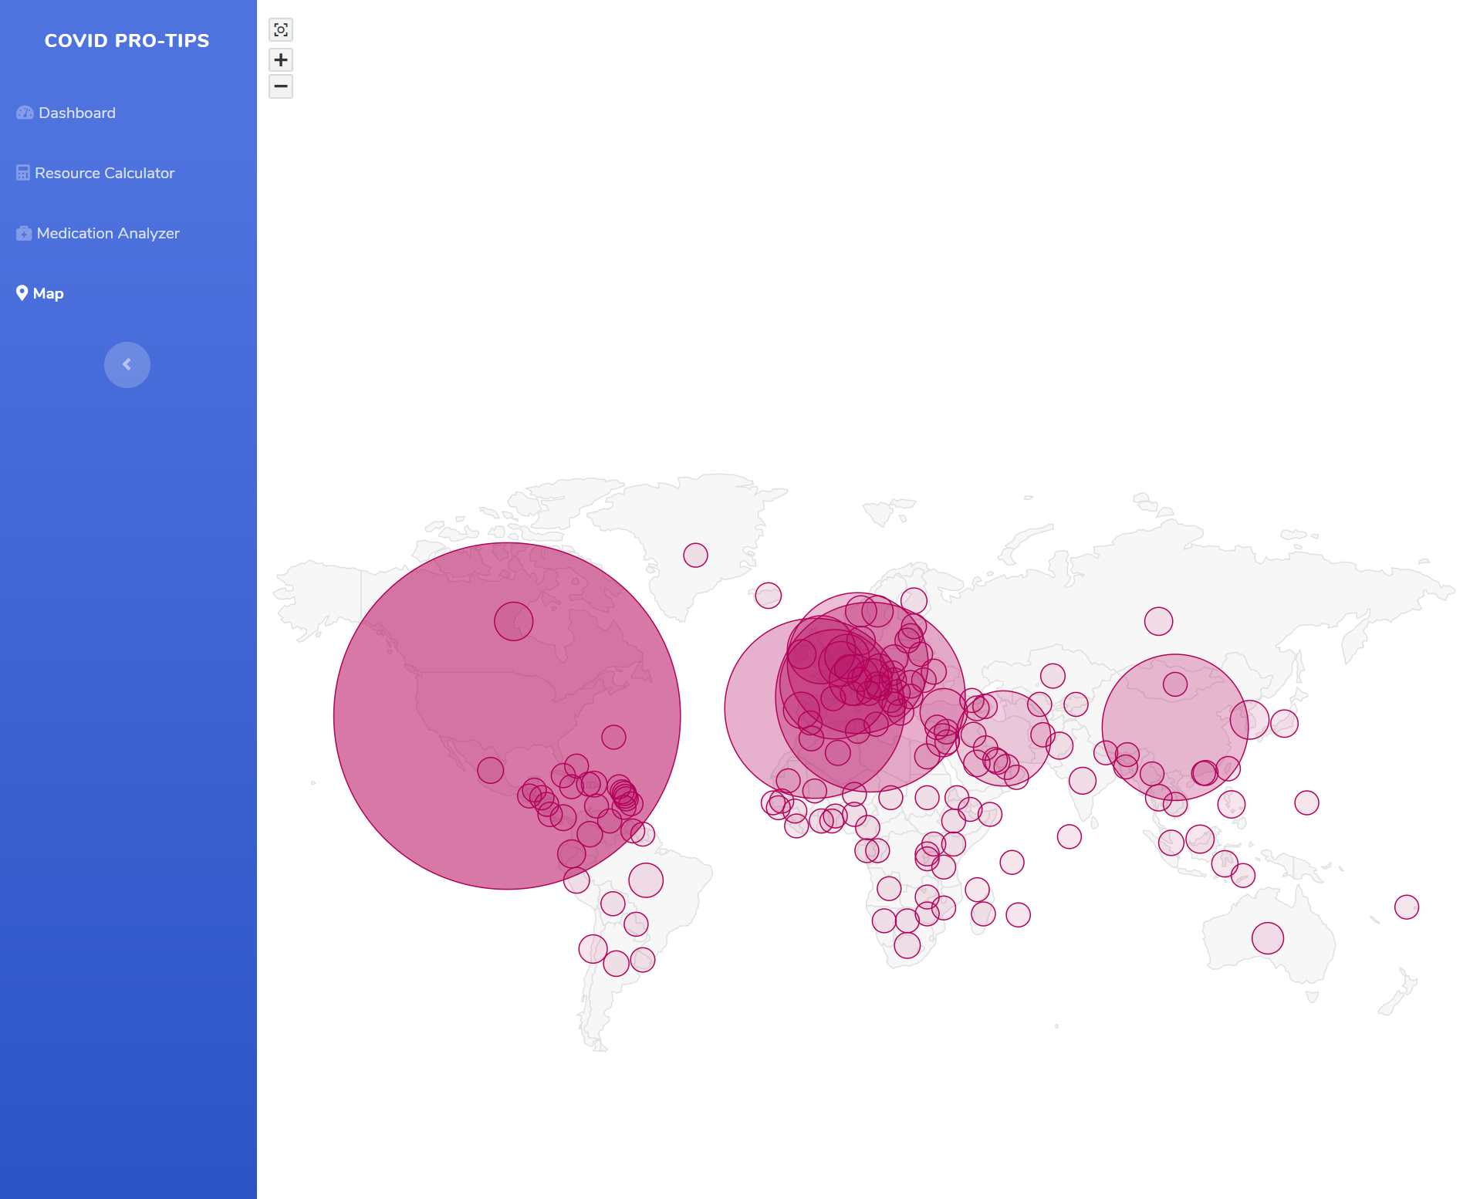Image resolution: width=1480 pixels, height=1199 pixels.
Task: Click the bubble over Iceland
Action: 769,596
